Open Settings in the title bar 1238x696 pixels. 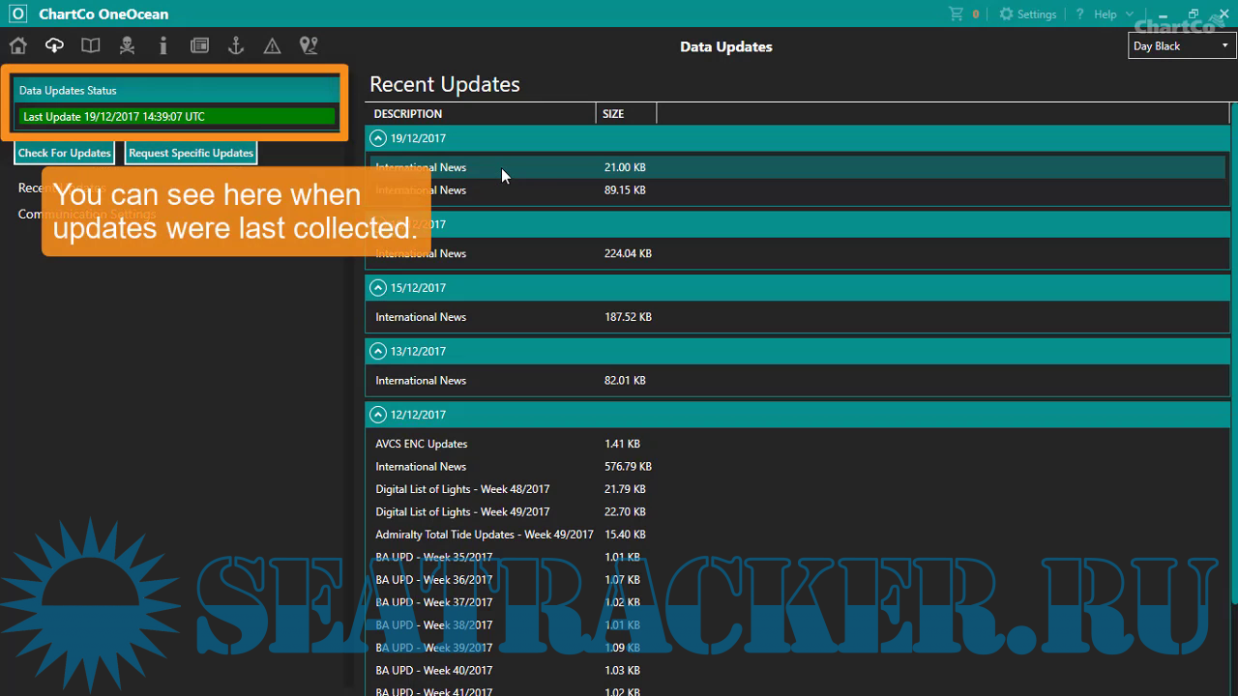(x=1027, y=14)
